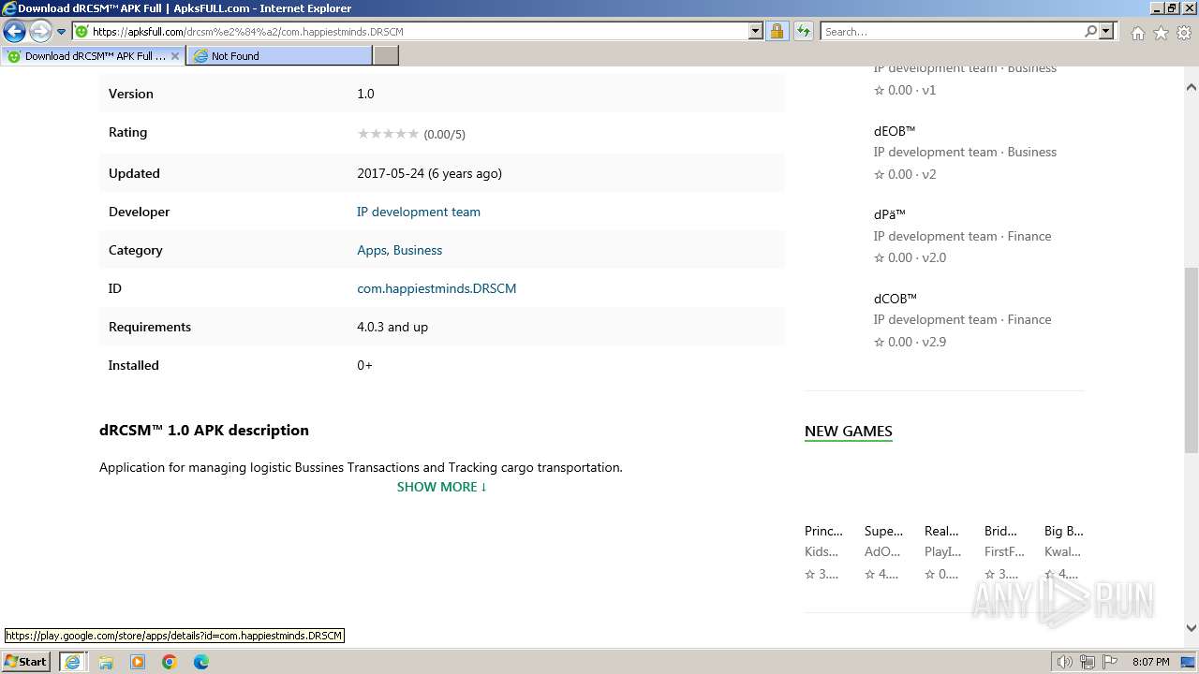Click the dRCSM 1.0 APK description heading
Screen dimensions: 1199x674
click(204, 431)
